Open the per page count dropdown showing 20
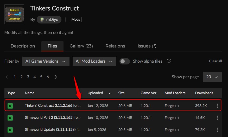This screenshot has width=228, height=137. click(212, 77)
